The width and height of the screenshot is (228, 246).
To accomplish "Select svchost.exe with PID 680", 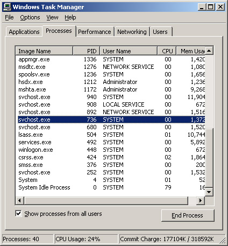I will pyautogui.click(x=111, y=127).
